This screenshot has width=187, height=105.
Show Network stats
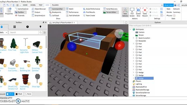(x=176, y=9)
